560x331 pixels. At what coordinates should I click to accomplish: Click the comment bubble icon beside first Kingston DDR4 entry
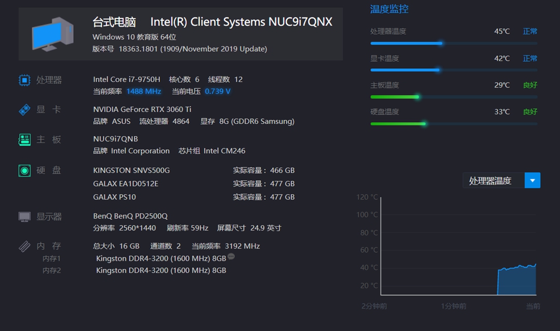pos(230,256)
